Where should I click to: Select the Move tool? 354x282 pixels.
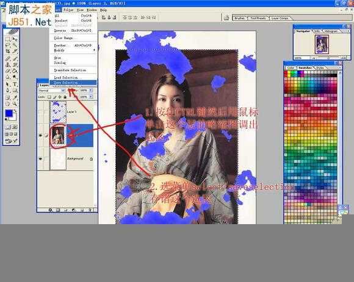15,39
